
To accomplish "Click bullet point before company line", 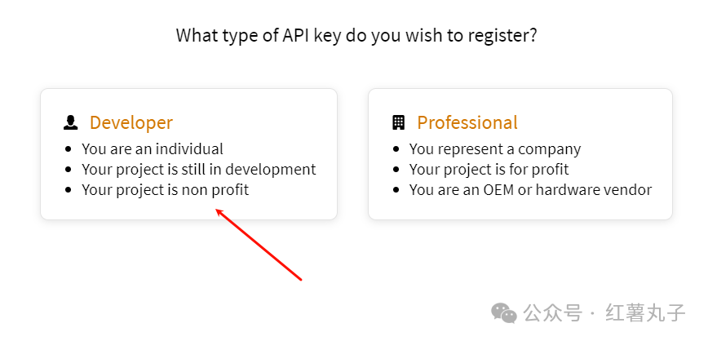I will click(x=396, y=149).
